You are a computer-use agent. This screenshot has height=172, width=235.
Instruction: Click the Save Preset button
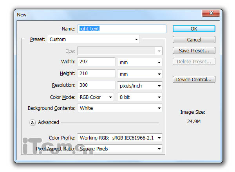pos(194,50)
